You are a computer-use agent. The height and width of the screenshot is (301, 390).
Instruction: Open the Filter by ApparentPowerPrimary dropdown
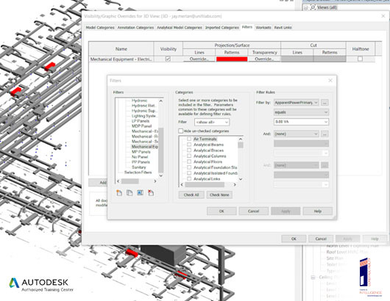tap(297, 103)
